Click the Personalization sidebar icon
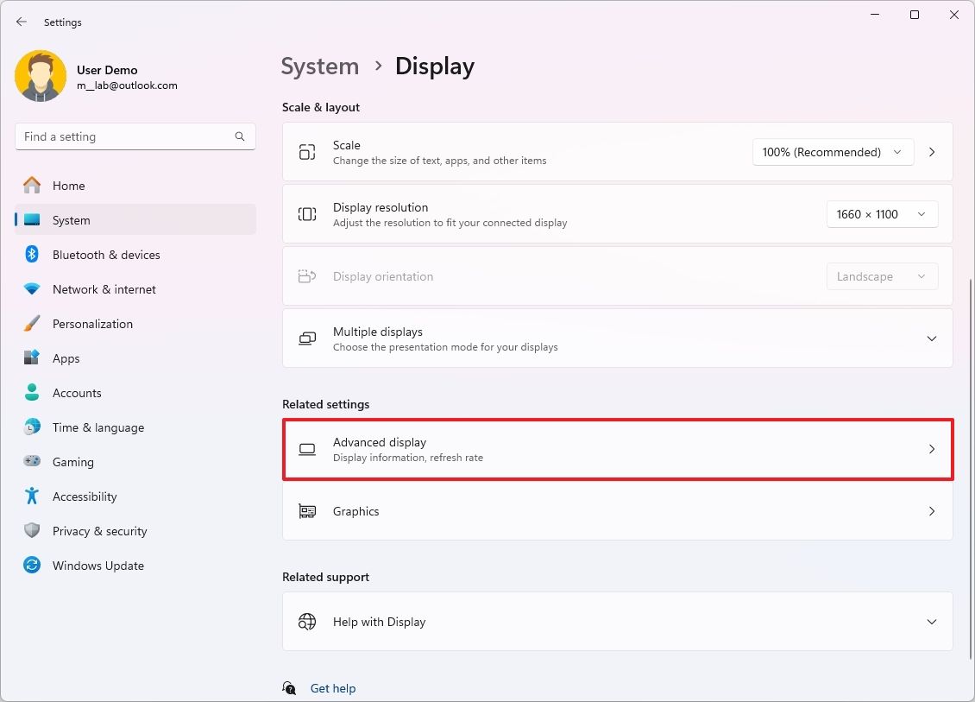 (31, 323)
